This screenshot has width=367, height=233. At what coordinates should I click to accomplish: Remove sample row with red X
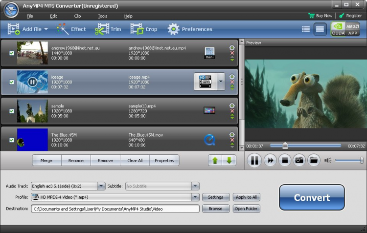click(232, 111)
